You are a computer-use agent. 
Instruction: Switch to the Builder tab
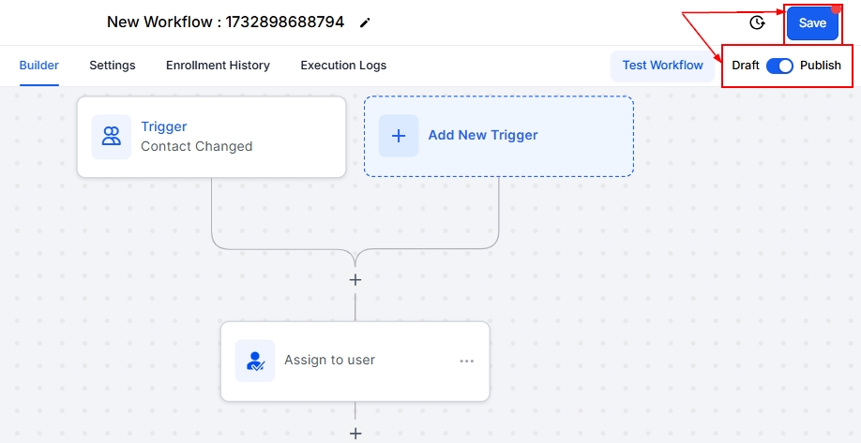point(38,66)
